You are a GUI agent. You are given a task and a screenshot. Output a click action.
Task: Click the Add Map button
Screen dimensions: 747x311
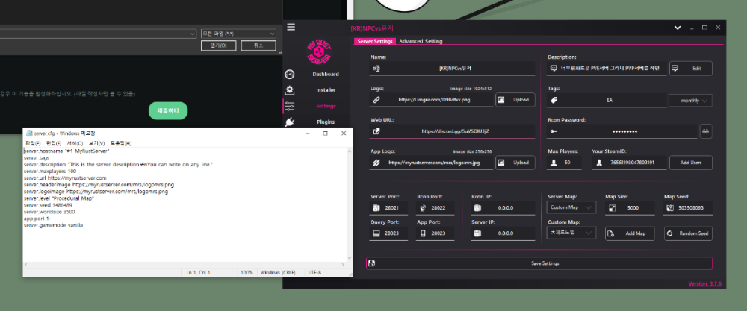point(629,233)
